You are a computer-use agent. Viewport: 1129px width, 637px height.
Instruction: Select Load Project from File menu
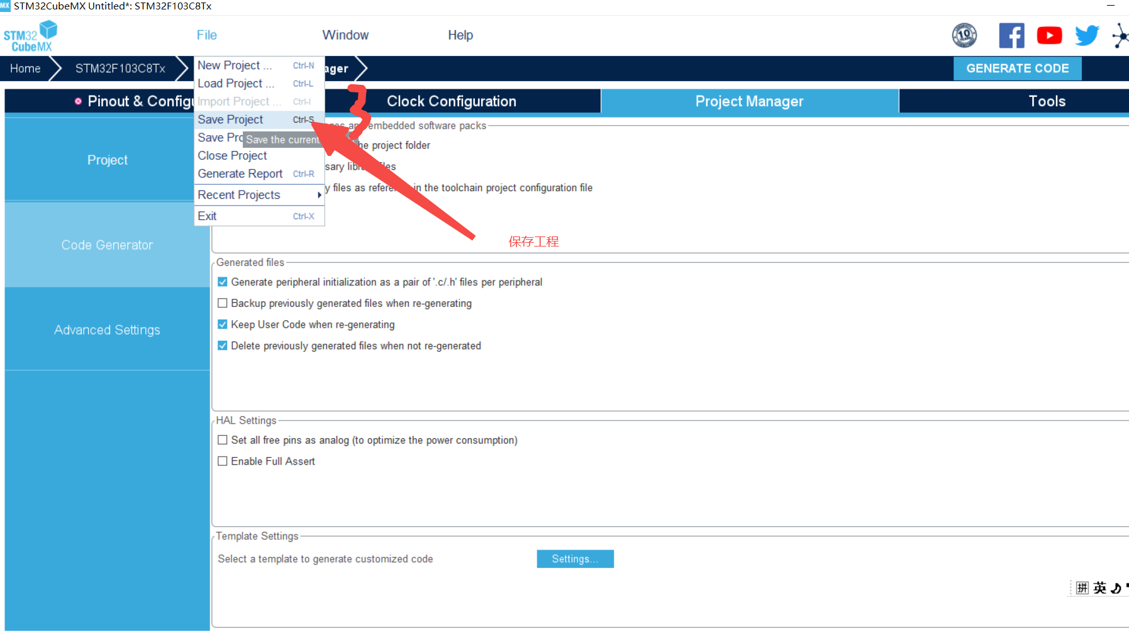259,84
